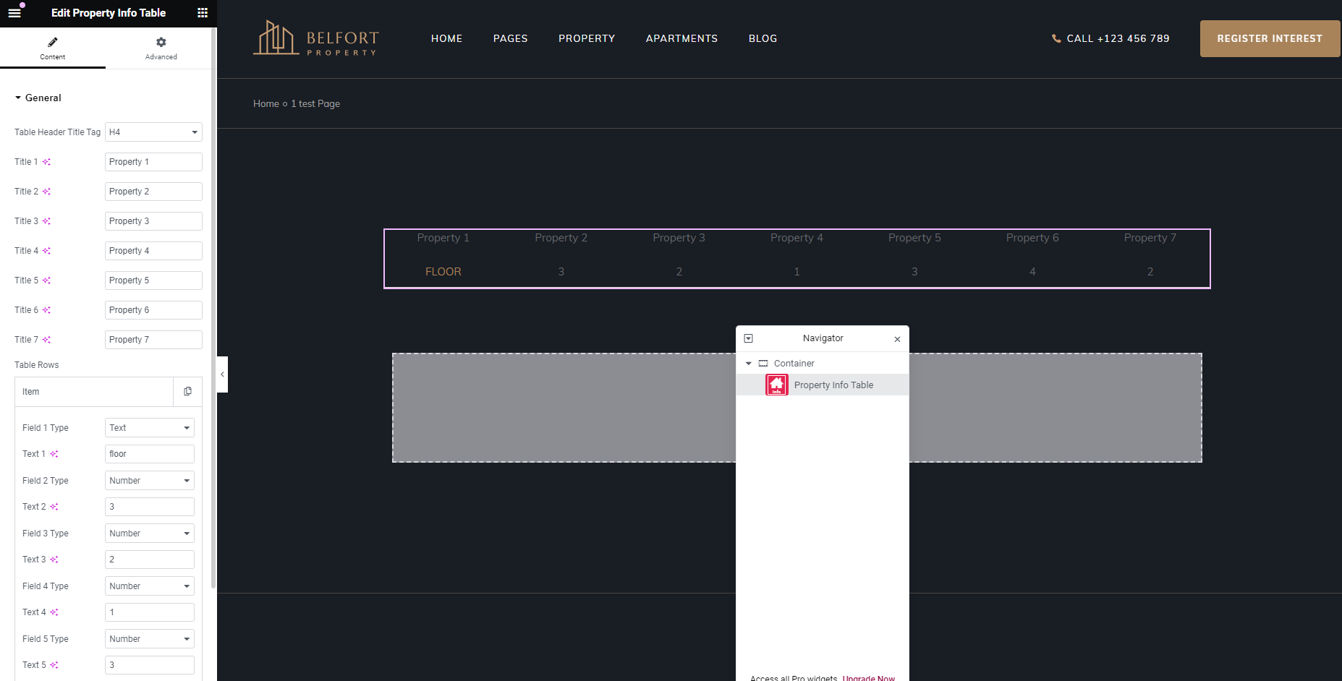Click the Container icon in Navigator
The width and height of the screenshot is (1342, 681).
(x=763, y=364)
